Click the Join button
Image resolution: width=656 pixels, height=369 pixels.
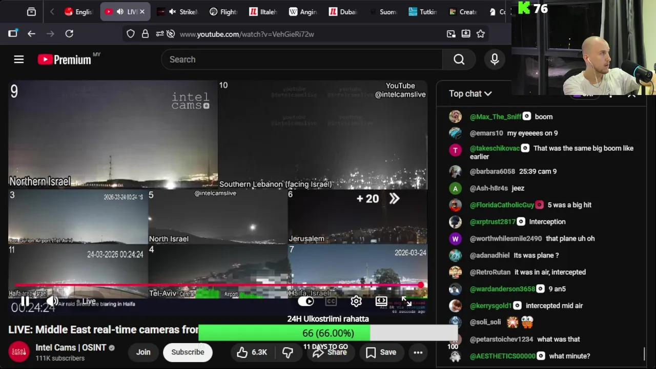tap(143, 352)
